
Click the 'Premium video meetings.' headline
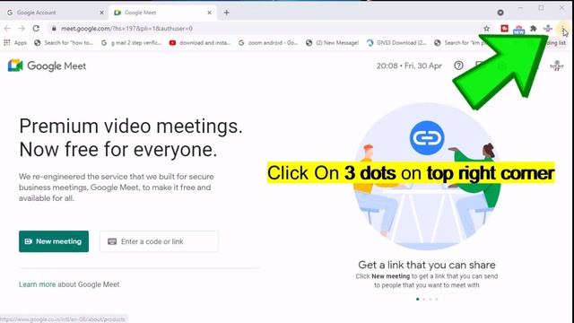pos(131,126)
